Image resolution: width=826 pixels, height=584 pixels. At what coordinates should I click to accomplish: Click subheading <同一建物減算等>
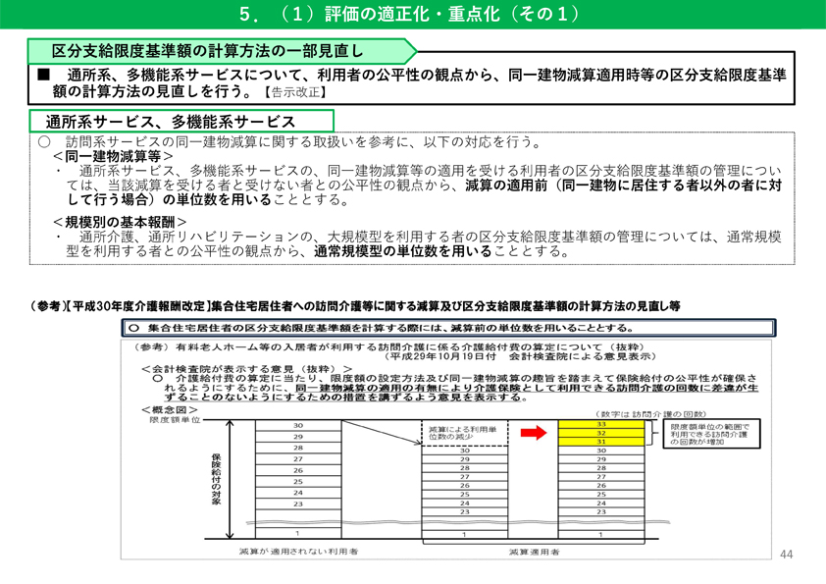coord(113,156)
